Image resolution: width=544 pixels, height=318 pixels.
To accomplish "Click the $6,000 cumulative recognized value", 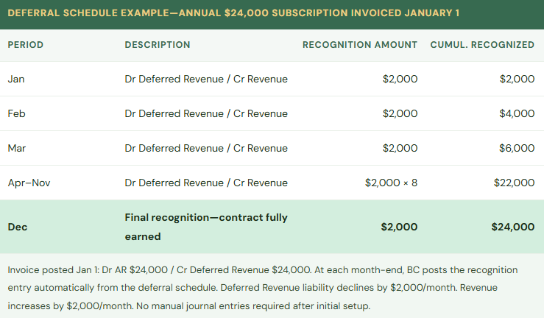I will click(517, 148).
